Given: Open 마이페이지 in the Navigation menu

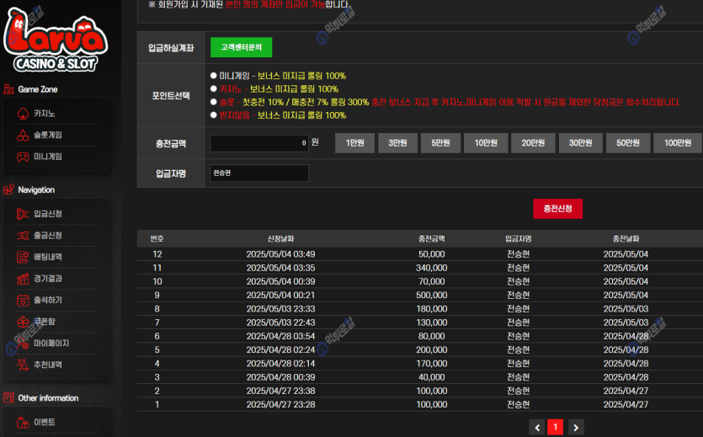Looking at the screenshot, I should (x=51, y=344).
